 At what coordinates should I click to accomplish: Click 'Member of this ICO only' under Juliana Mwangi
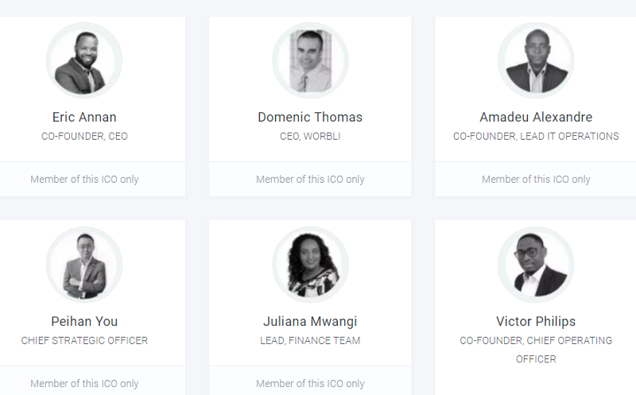310,384
